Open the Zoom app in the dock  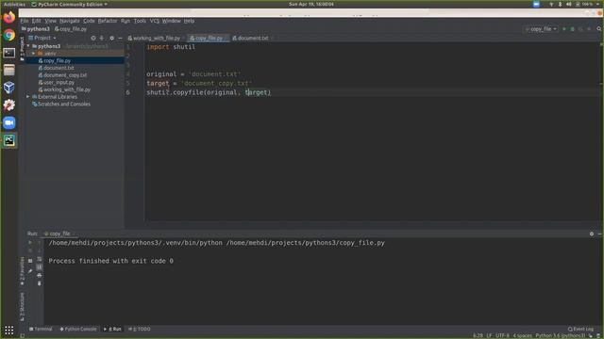[x=9, y=122]
